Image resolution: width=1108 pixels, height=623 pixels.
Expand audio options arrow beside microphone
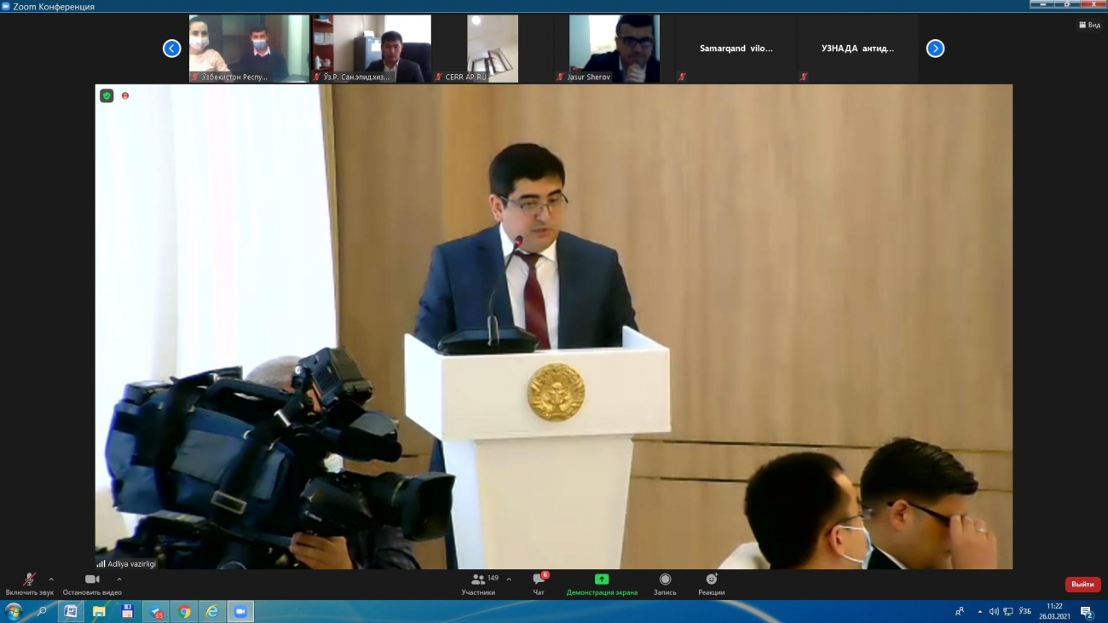[51, 580]
